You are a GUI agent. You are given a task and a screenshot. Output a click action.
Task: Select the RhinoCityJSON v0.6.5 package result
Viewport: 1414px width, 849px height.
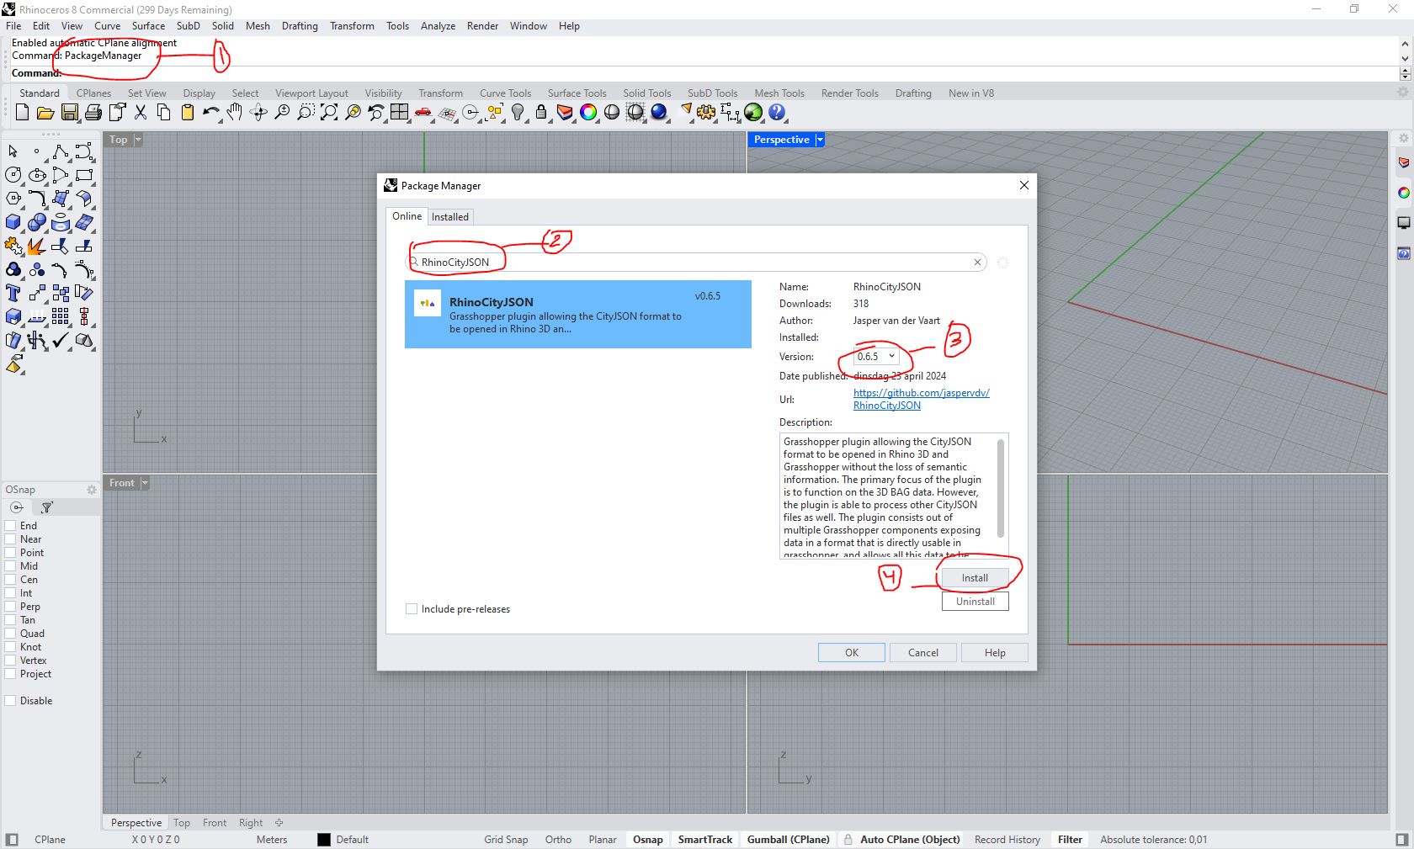[577, 314]
